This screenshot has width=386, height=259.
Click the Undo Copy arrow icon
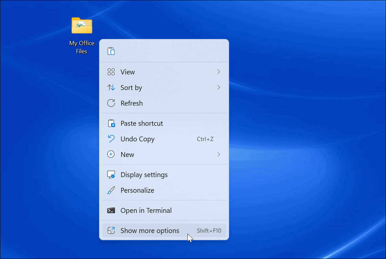point(111,139)
